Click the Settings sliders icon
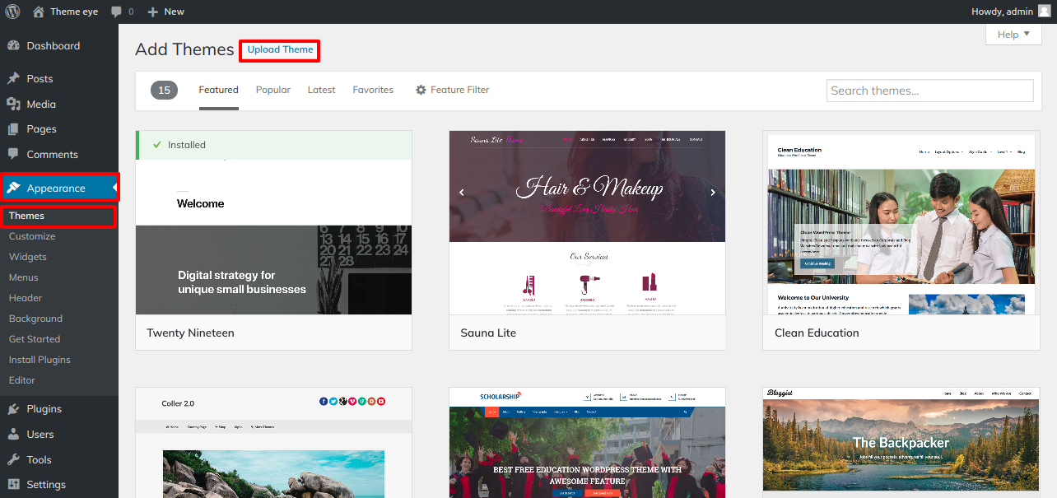The height and width of the screenshot is (498, 1057). click(x=13, y=485)
